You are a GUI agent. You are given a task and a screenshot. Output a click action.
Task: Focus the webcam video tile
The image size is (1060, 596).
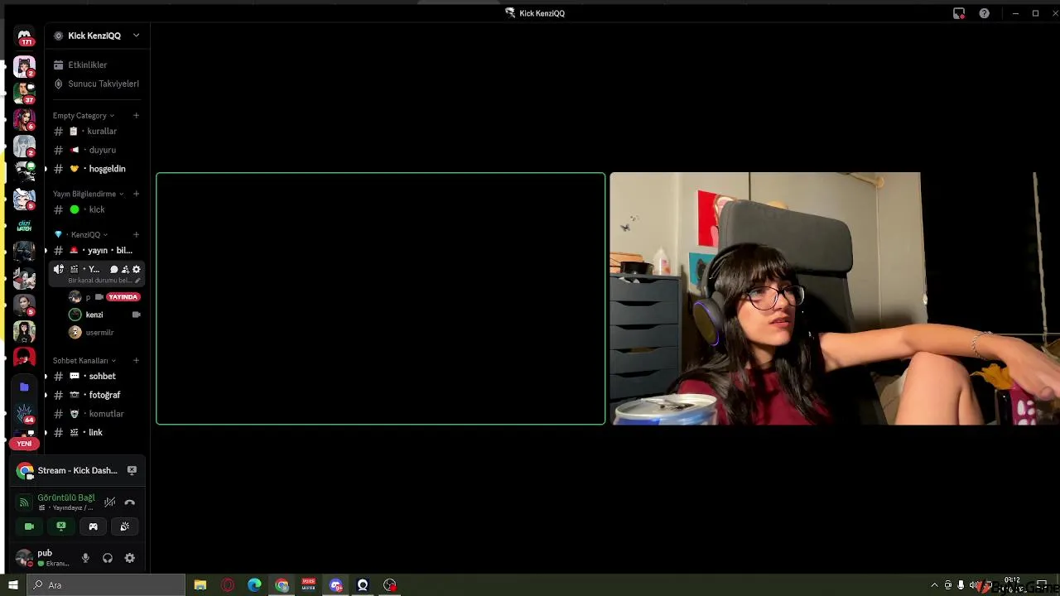click(x=835, y=299)
